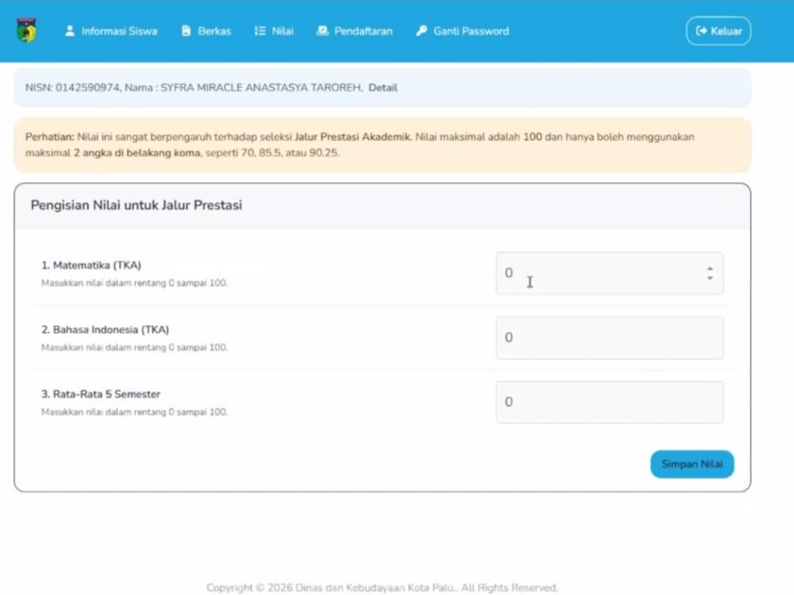Click the '1. Matematika (TKA)' label
Screen dimensions: 794x595
click(91, 265)
